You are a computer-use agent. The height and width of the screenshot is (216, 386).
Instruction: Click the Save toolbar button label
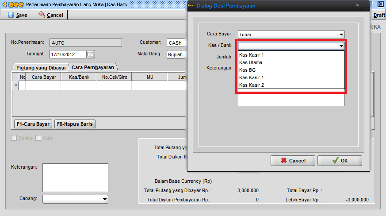point(21,15)
